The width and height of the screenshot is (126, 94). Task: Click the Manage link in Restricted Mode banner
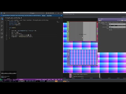(x=44, y=16)
